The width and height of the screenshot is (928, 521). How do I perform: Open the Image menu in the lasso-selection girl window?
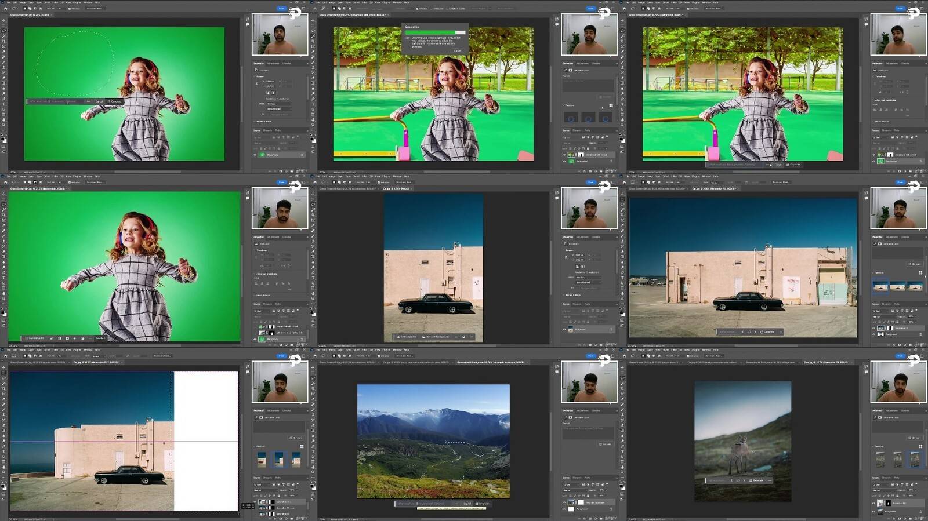point(23,2)
